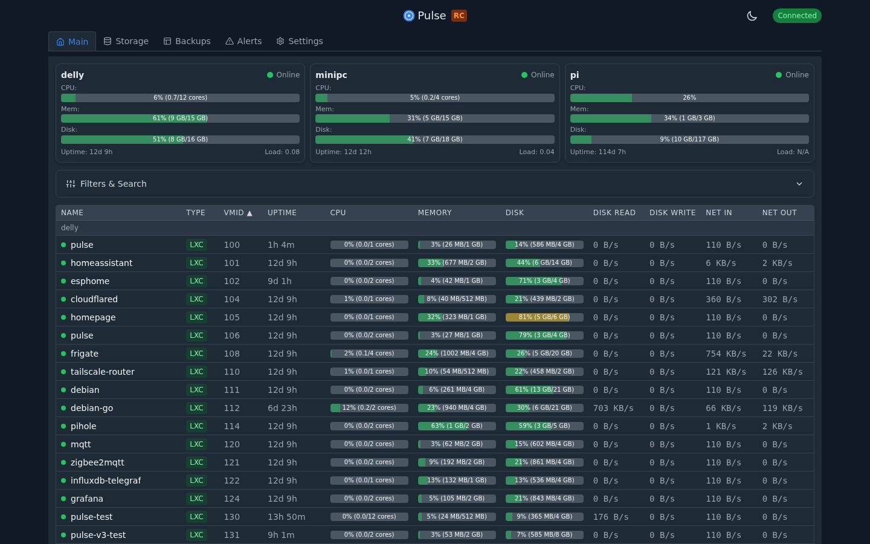Toggle dark mode moon icon
The image size is (870, 544).
tap(752, 16)
